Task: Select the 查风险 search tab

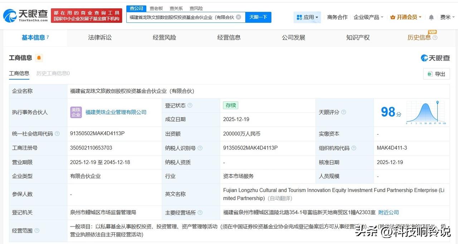Action: tap(196, 8)
